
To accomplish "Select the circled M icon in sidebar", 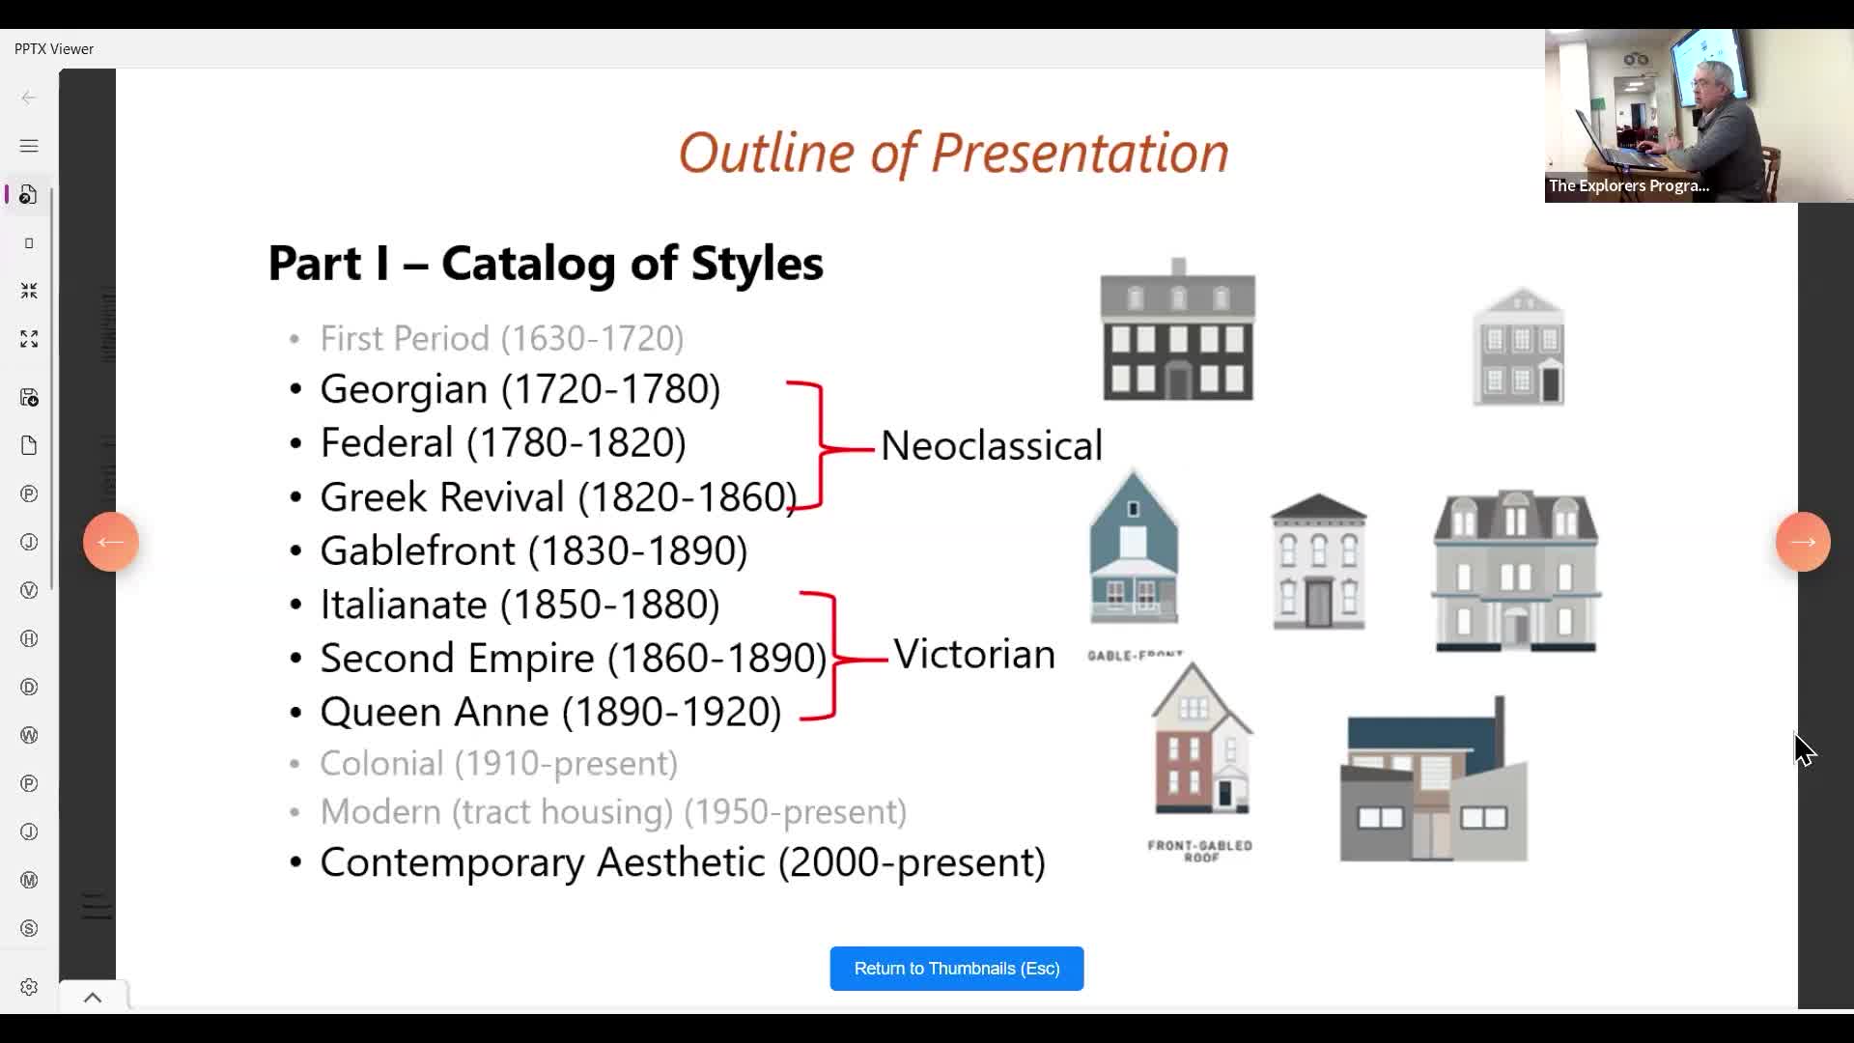I will [x=29, y=880].
